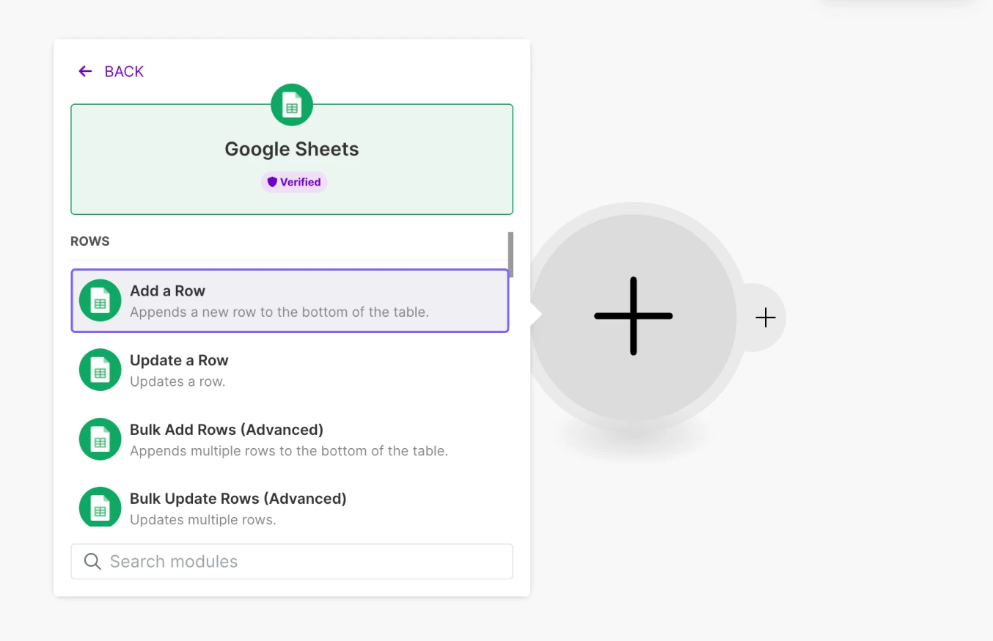Image resolution: width=993 pixels, height=641 pixels.
Task: Click the BACK link
Action: point(123,71)
